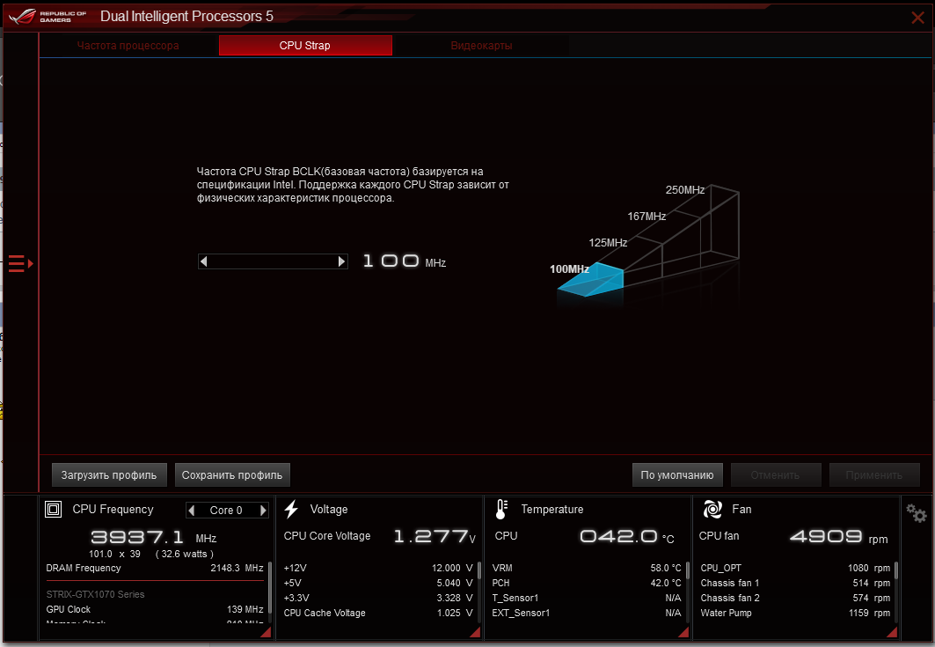Select previous core with left arrow
This screenshot has height=647, width=935.
click(192, 511)
